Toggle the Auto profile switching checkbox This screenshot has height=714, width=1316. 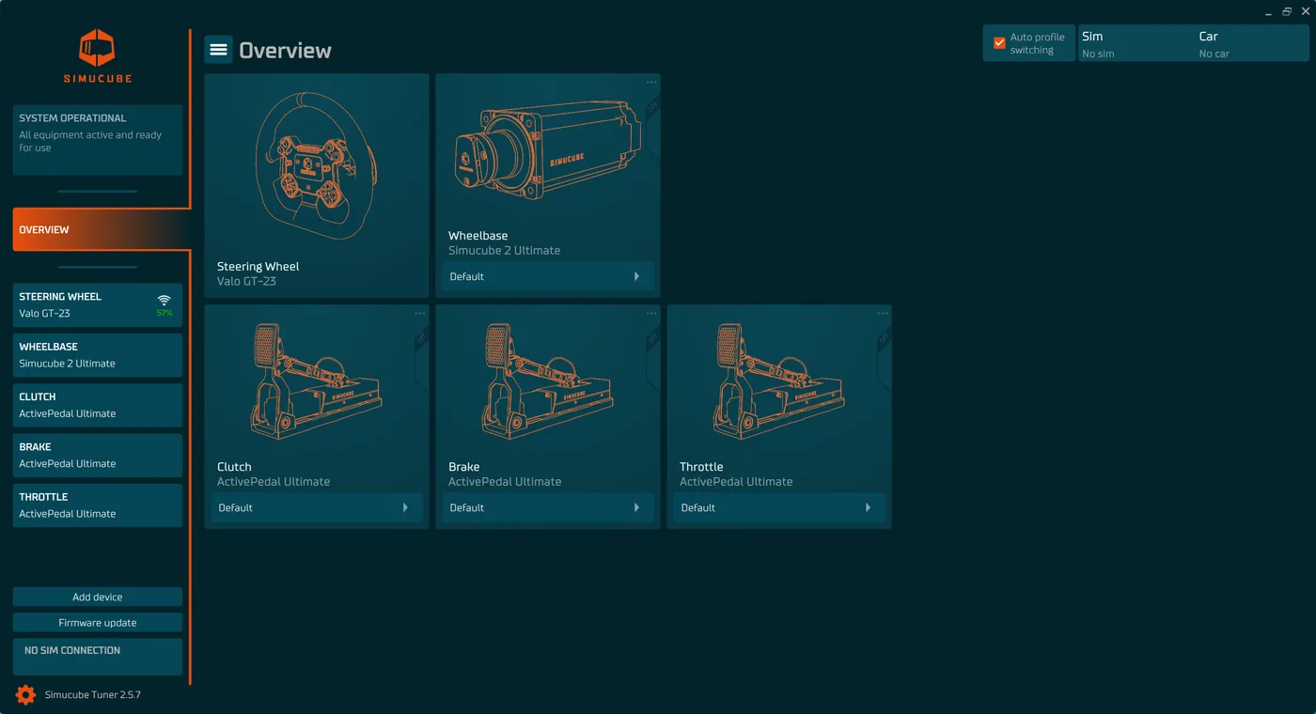(999, 43)
